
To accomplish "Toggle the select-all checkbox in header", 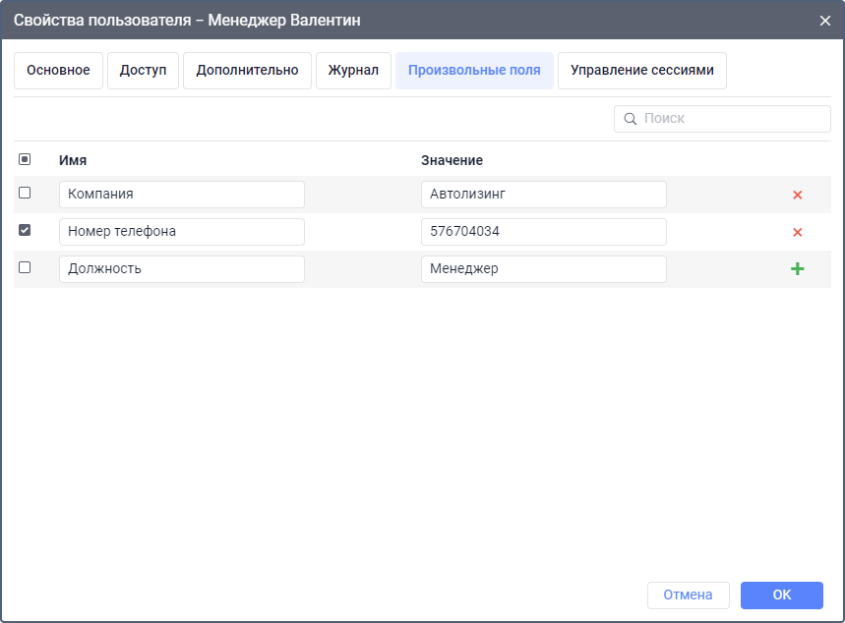I will (x=25, y=159).
